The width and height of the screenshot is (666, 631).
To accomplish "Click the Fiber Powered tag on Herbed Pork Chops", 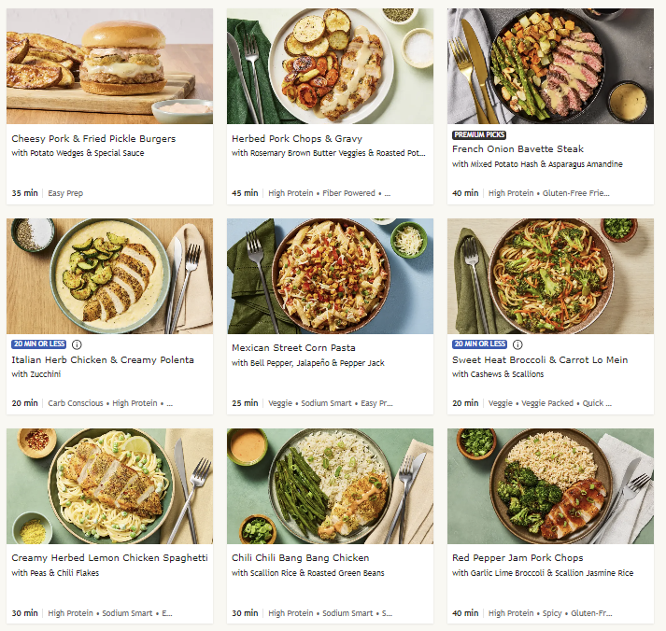I will [348, 193].
